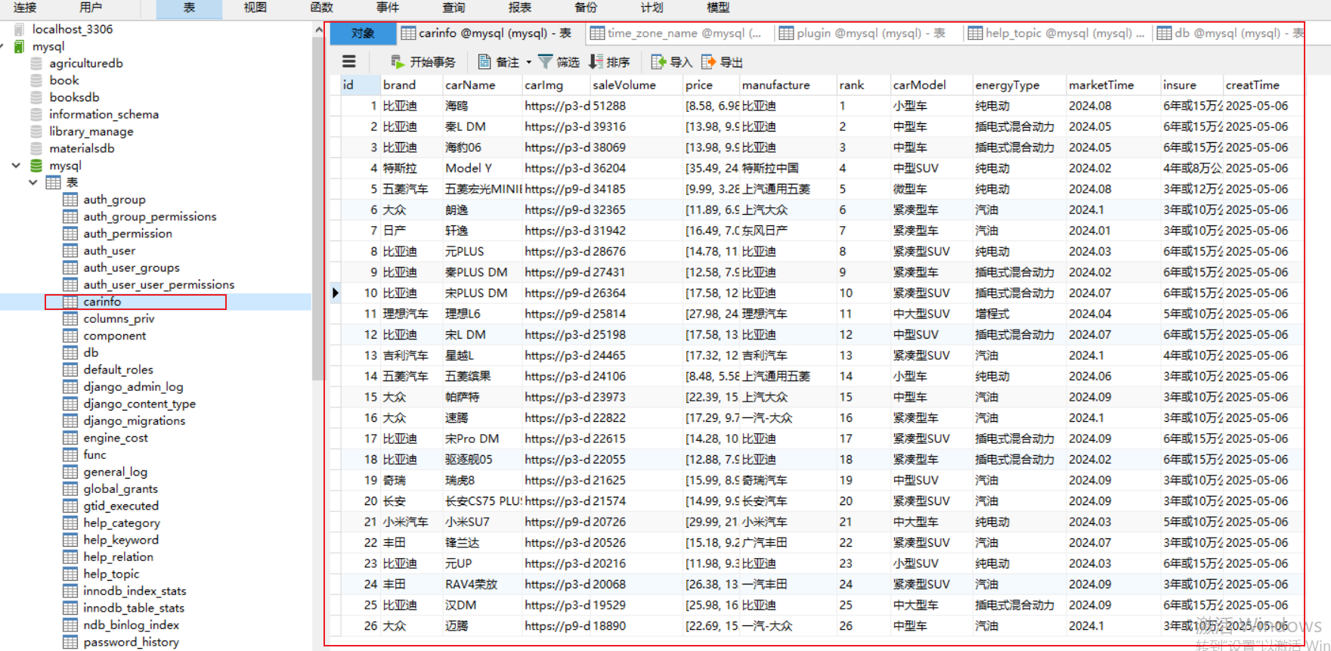Collapse the mysql database tree node
1331x651 pixels.
pyautogui.click(x=16, y=166)
